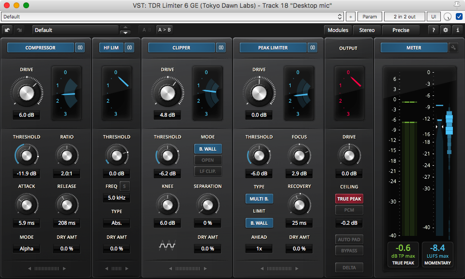Screen dimensions: 465x279
Task: Toggle the Clipper stereo link icon
Action: (221, 47)
